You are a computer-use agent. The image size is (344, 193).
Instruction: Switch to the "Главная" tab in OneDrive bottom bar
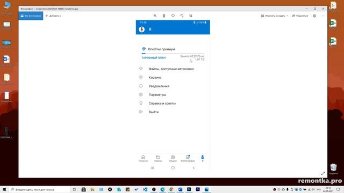(x=144, y=159)
